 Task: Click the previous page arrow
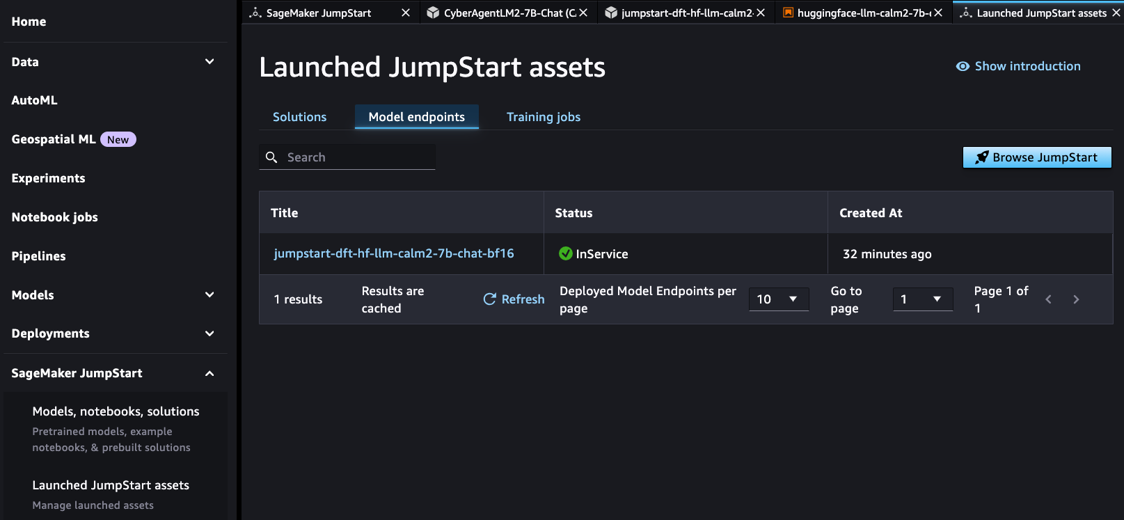coord(1048,299)
